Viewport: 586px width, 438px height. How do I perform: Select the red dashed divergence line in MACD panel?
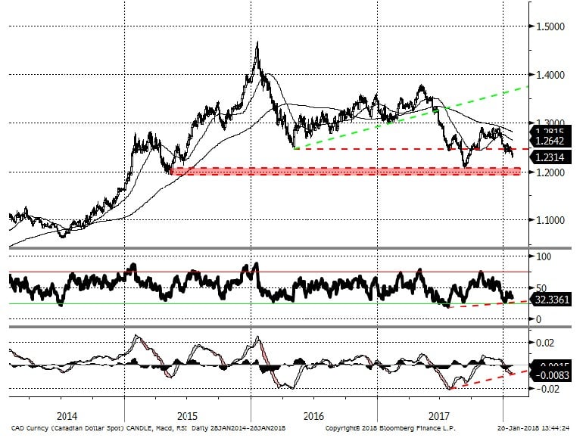click(485, 380)
